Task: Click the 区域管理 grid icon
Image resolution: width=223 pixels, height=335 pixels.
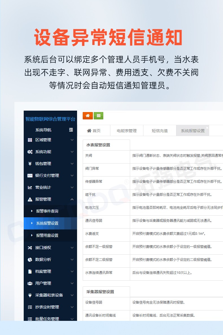Action: (x=30, y=140)
